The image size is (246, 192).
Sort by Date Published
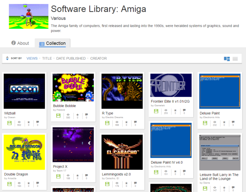tap(71, 58)
